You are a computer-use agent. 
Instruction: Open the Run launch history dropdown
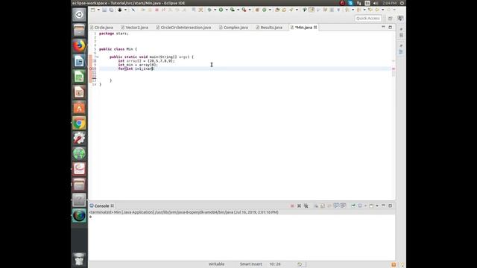(227, 10)
